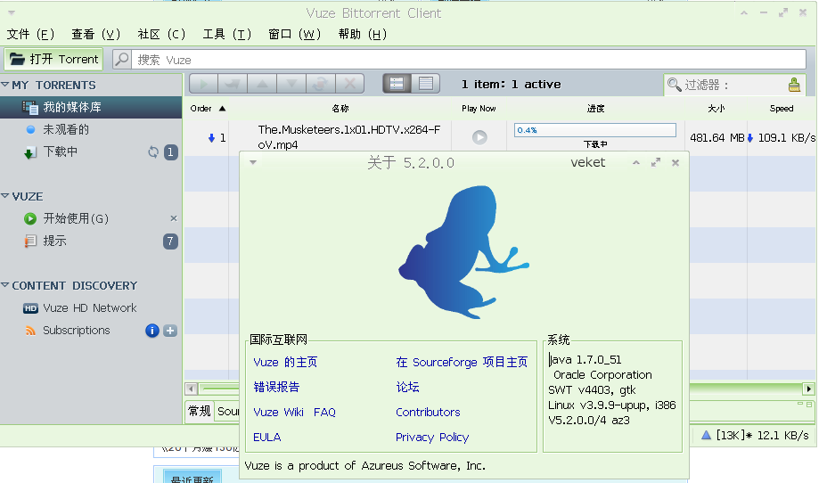
Task: Collapse the CONTENT DISCOVERY section
Action: (x=5, y=285)
